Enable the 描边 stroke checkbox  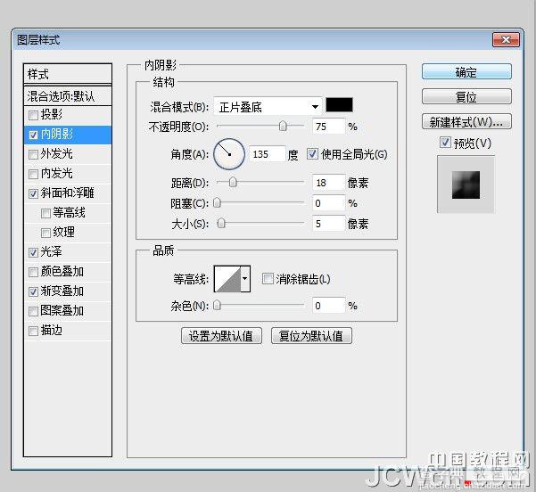tap(33, 331)
